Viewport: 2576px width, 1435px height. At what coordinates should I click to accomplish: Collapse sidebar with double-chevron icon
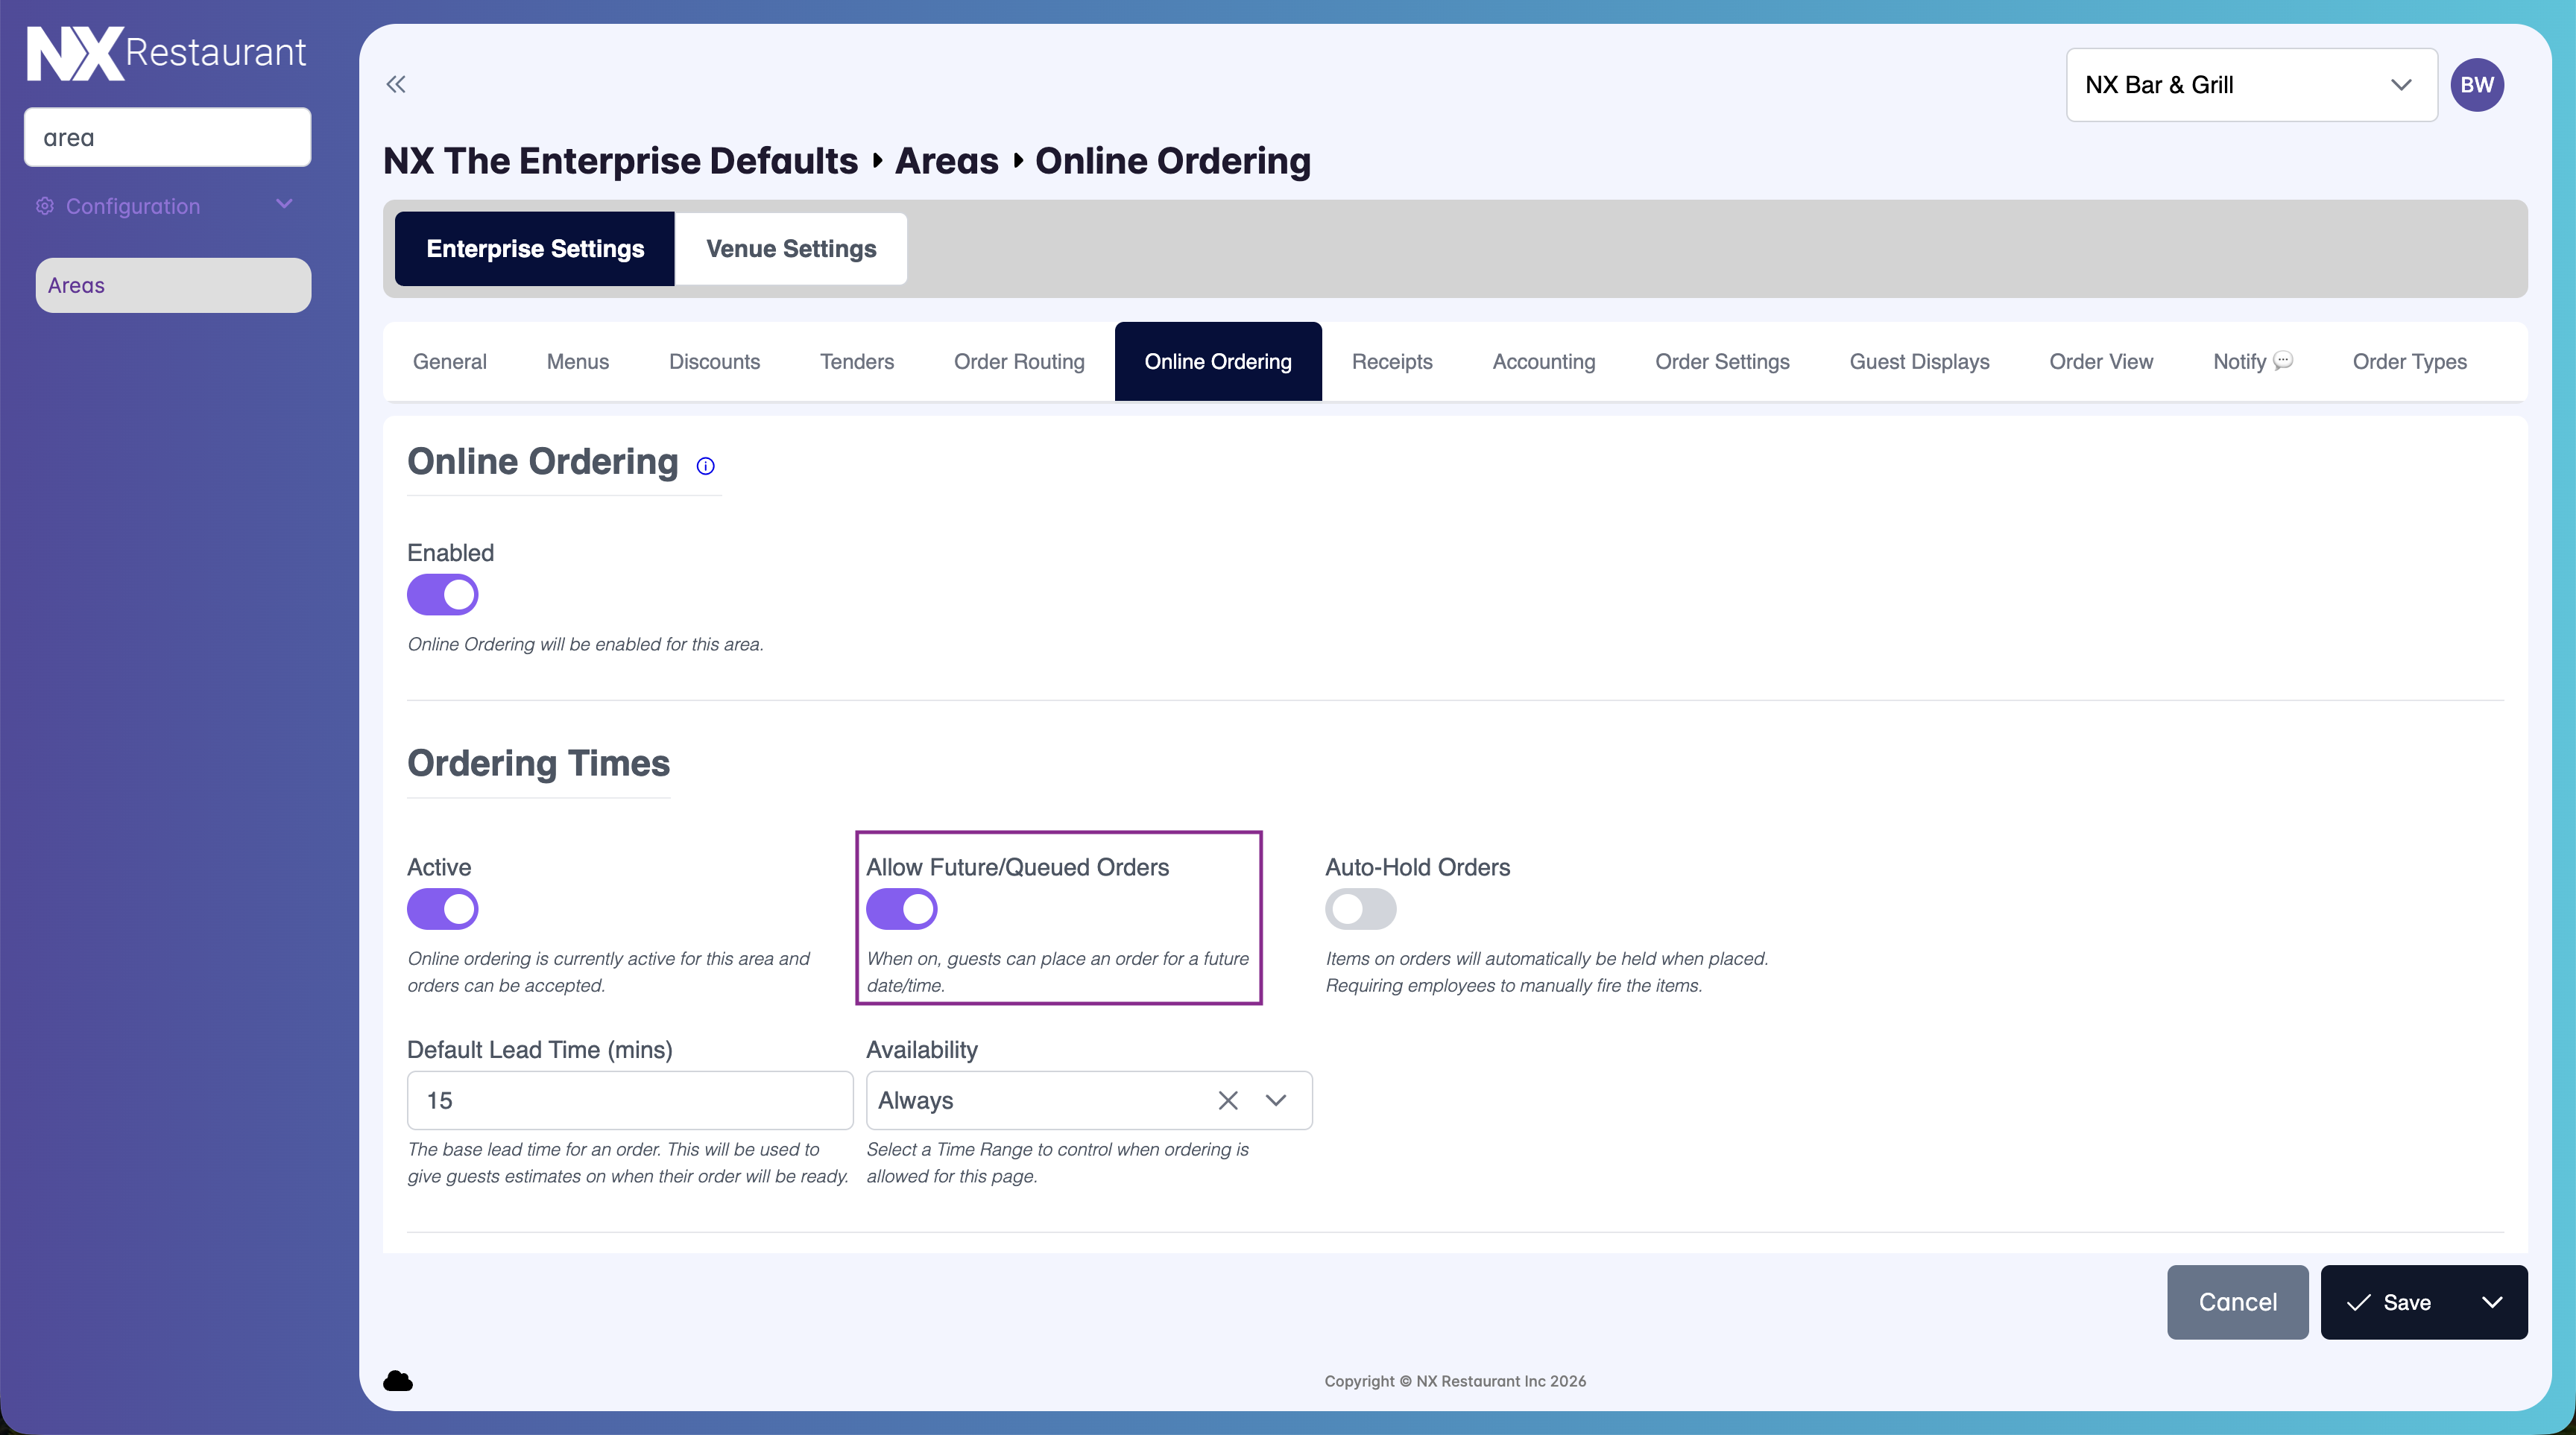coord(396,84)
